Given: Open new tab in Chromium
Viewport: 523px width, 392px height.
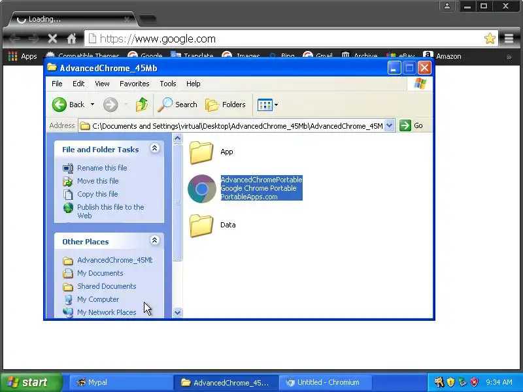Looking at the screenshot, I should [148, 20].
